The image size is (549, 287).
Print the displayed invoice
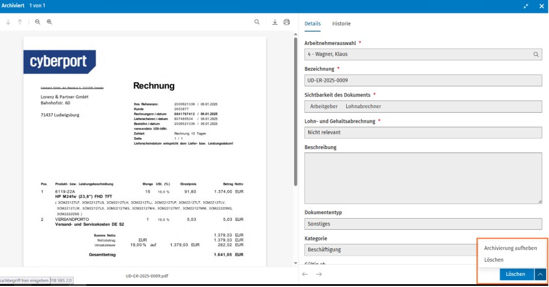(287, 22)
